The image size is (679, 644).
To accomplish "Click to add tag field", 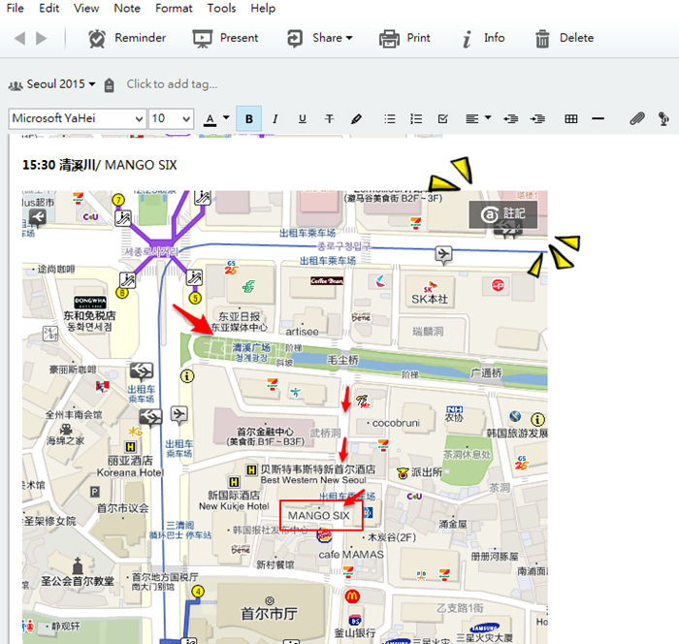I will pyautogui.click(x=172, y=84).
